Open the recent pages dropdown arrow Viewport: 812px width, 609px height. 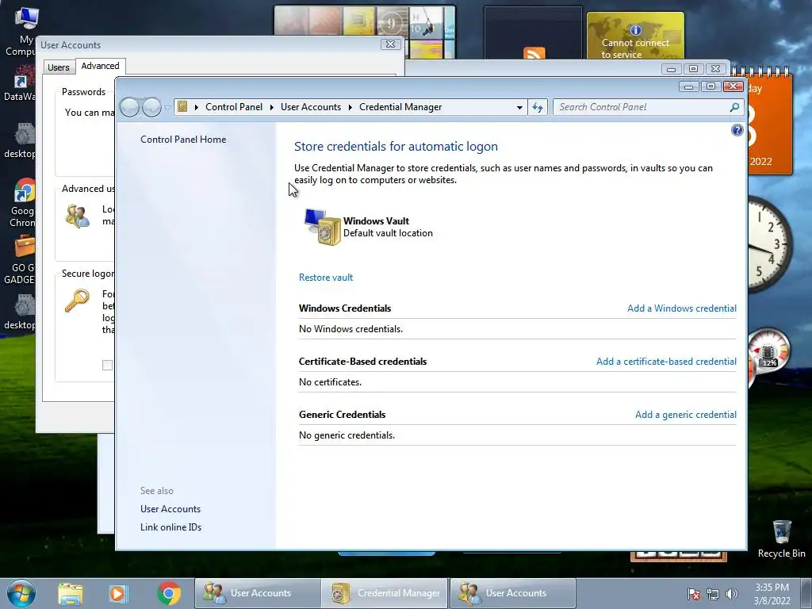[x=167, y=108]
